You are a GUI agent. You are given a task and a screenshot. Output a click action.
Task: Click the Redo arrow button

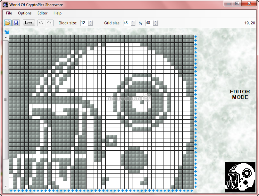(49, 23)
